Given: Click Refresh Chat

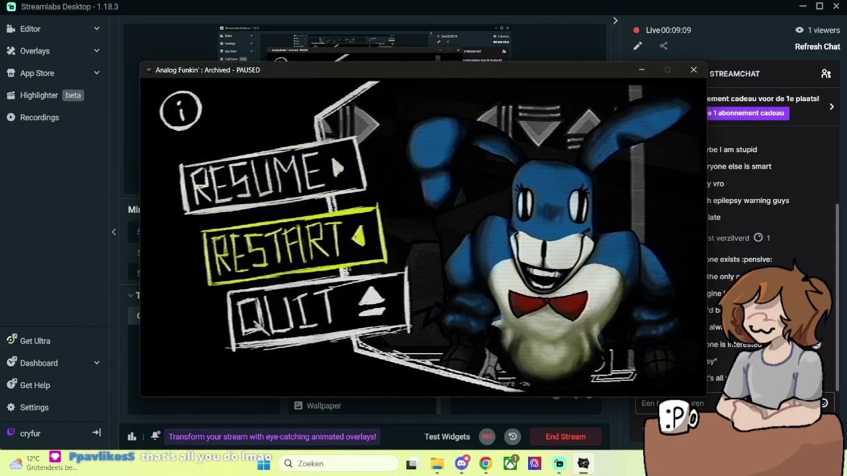Looking at the screenshot, I should (x=817, y=47).
